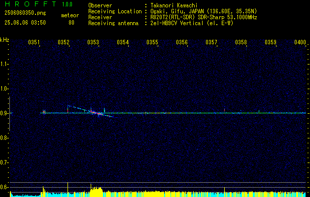The height and width of the screenshot is (197, 310).
Task: Click the 0400 time marker
Action: [x=300, y=42]
